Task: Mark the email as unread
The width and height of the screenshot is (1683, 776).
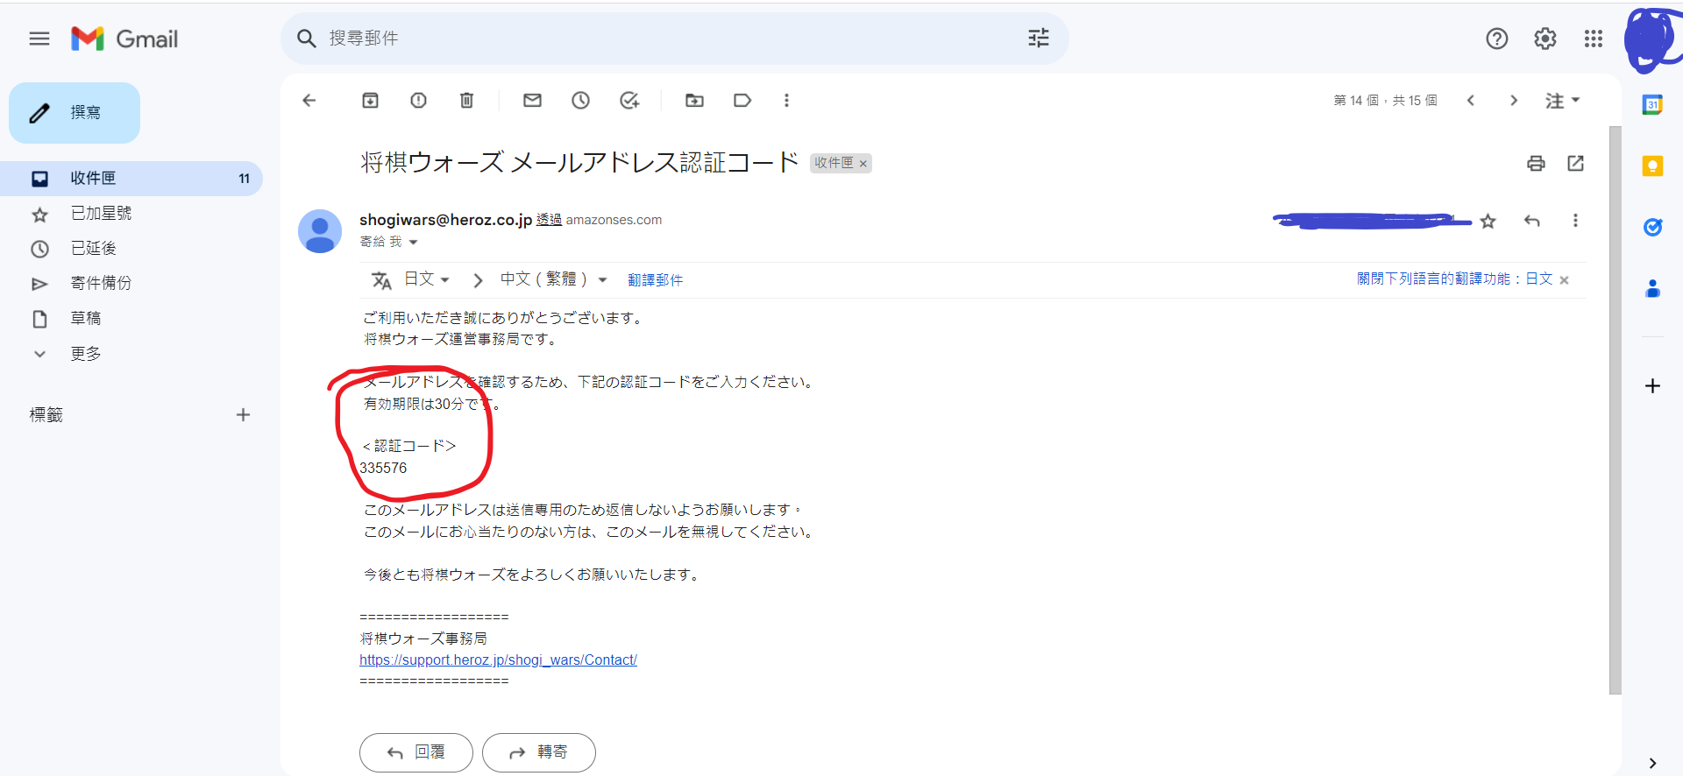Action: pos(533,101)
